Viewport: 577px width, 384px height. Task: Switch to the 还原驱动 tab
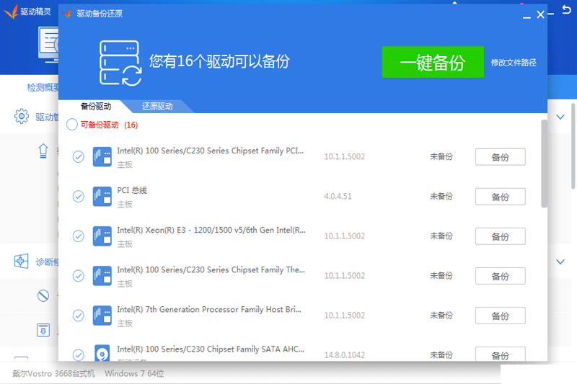click(x=157, y=107)
